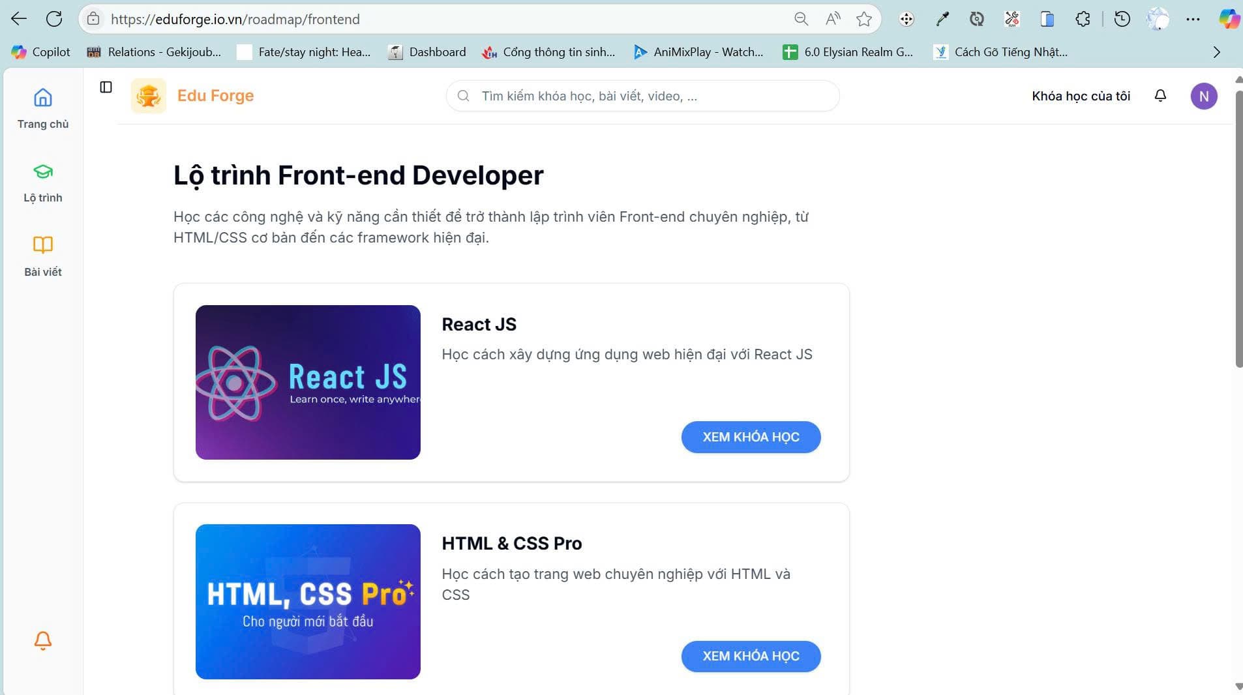Open Khóa học của tôi menu

tap(1081, 96)
